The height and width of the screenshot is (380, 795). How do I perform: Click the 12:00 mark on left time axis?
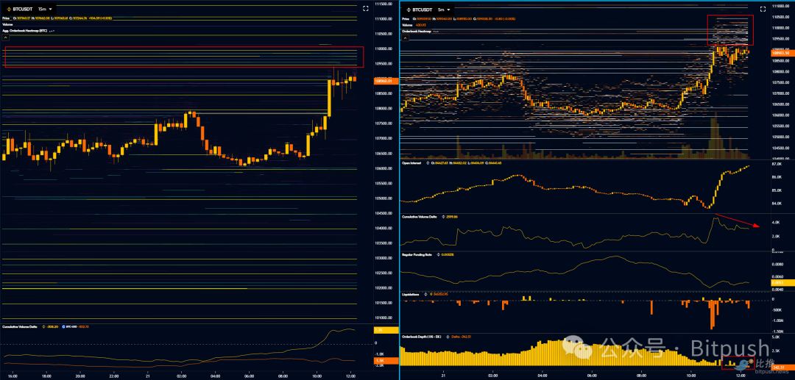coord(353,373)
